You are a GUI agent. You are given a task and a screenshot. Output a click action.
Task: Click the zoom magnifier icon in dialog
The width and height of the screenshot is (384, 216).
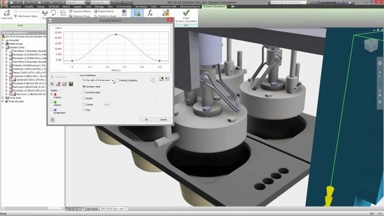tap(52, 84)
